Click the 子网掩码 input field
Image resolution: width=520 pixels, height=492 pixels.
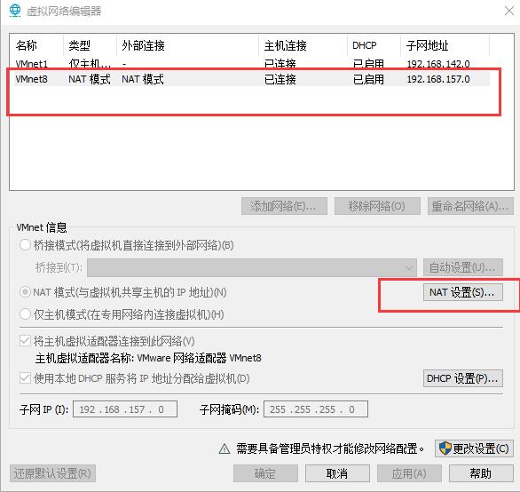316,409
